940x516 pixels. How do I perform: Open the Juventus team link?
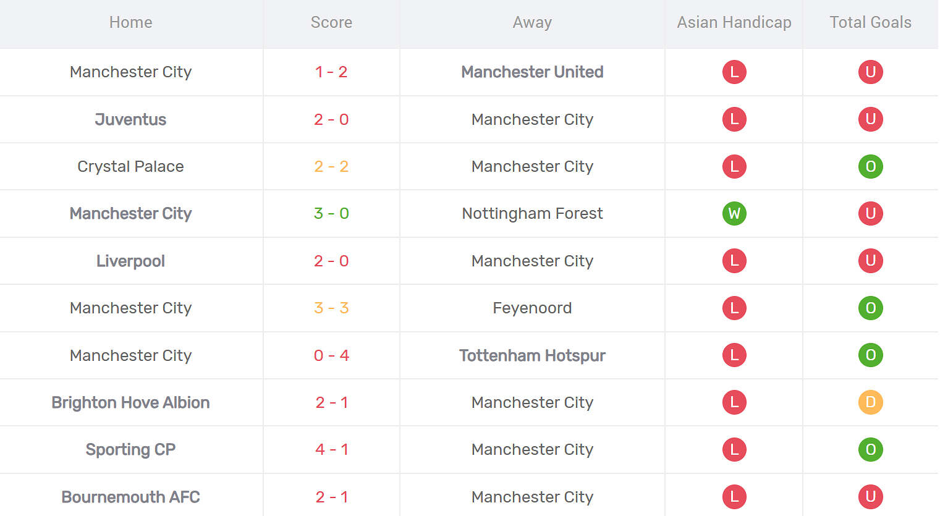pyautogui.click(x=130, y=119)
